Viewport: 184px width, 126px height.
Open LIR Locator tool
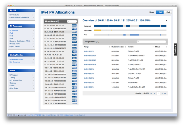coord(14,75)
